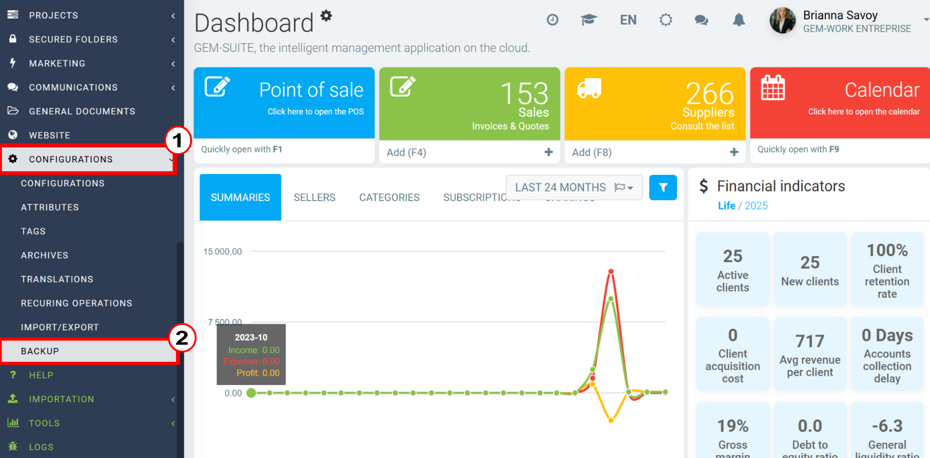Click the yellow profit lowest point on chart

[611, 420]
